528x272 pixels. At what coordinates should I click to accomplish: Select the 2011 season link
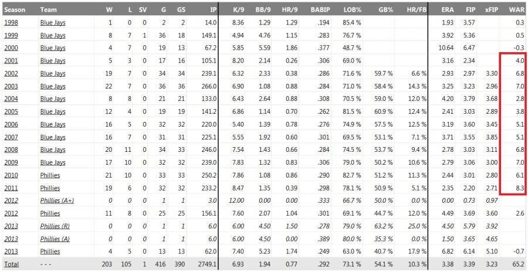[11, 188]
